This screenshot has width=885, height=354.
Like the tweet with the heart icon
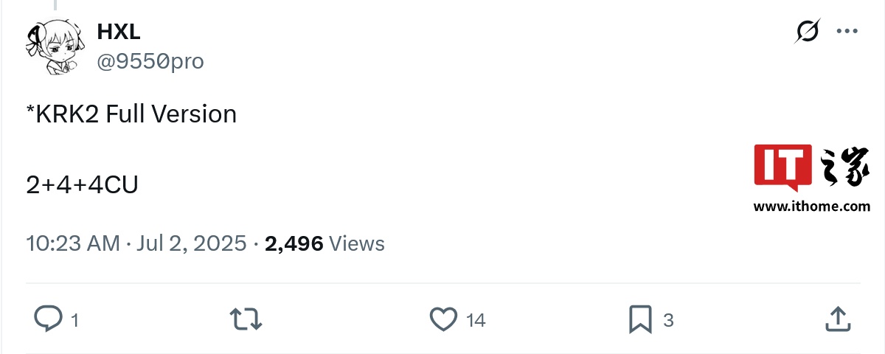pos(443,319)
